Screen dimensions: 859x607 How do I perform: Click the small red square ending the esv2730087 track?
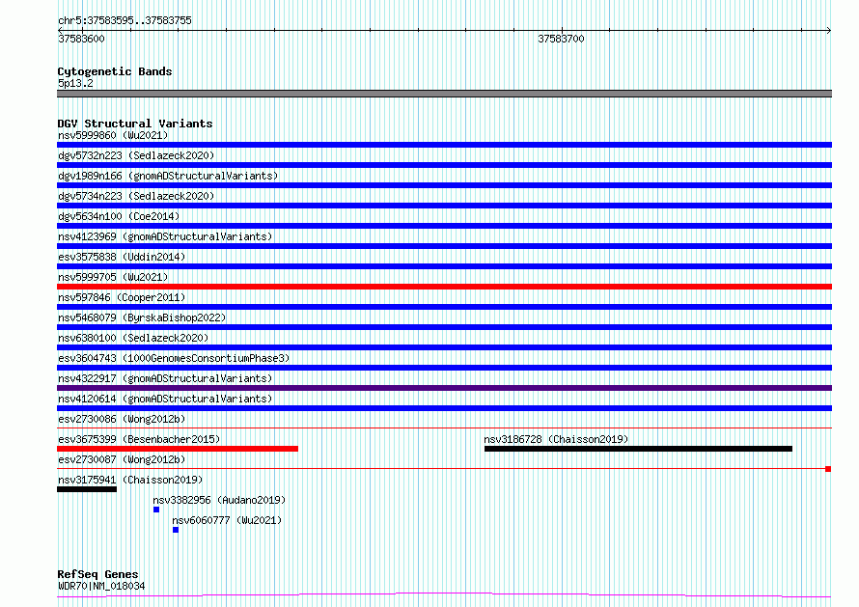(x=828, y=469)
